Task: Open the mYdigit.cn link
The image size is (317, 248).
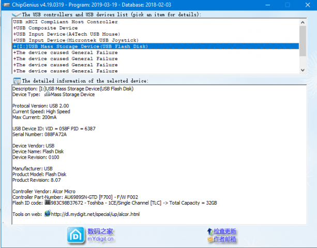Action: (100, 239)
